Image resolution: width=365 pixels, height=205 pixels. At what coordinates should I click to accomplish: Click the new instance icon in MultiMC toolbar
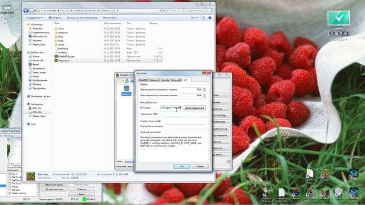point(120,81)
